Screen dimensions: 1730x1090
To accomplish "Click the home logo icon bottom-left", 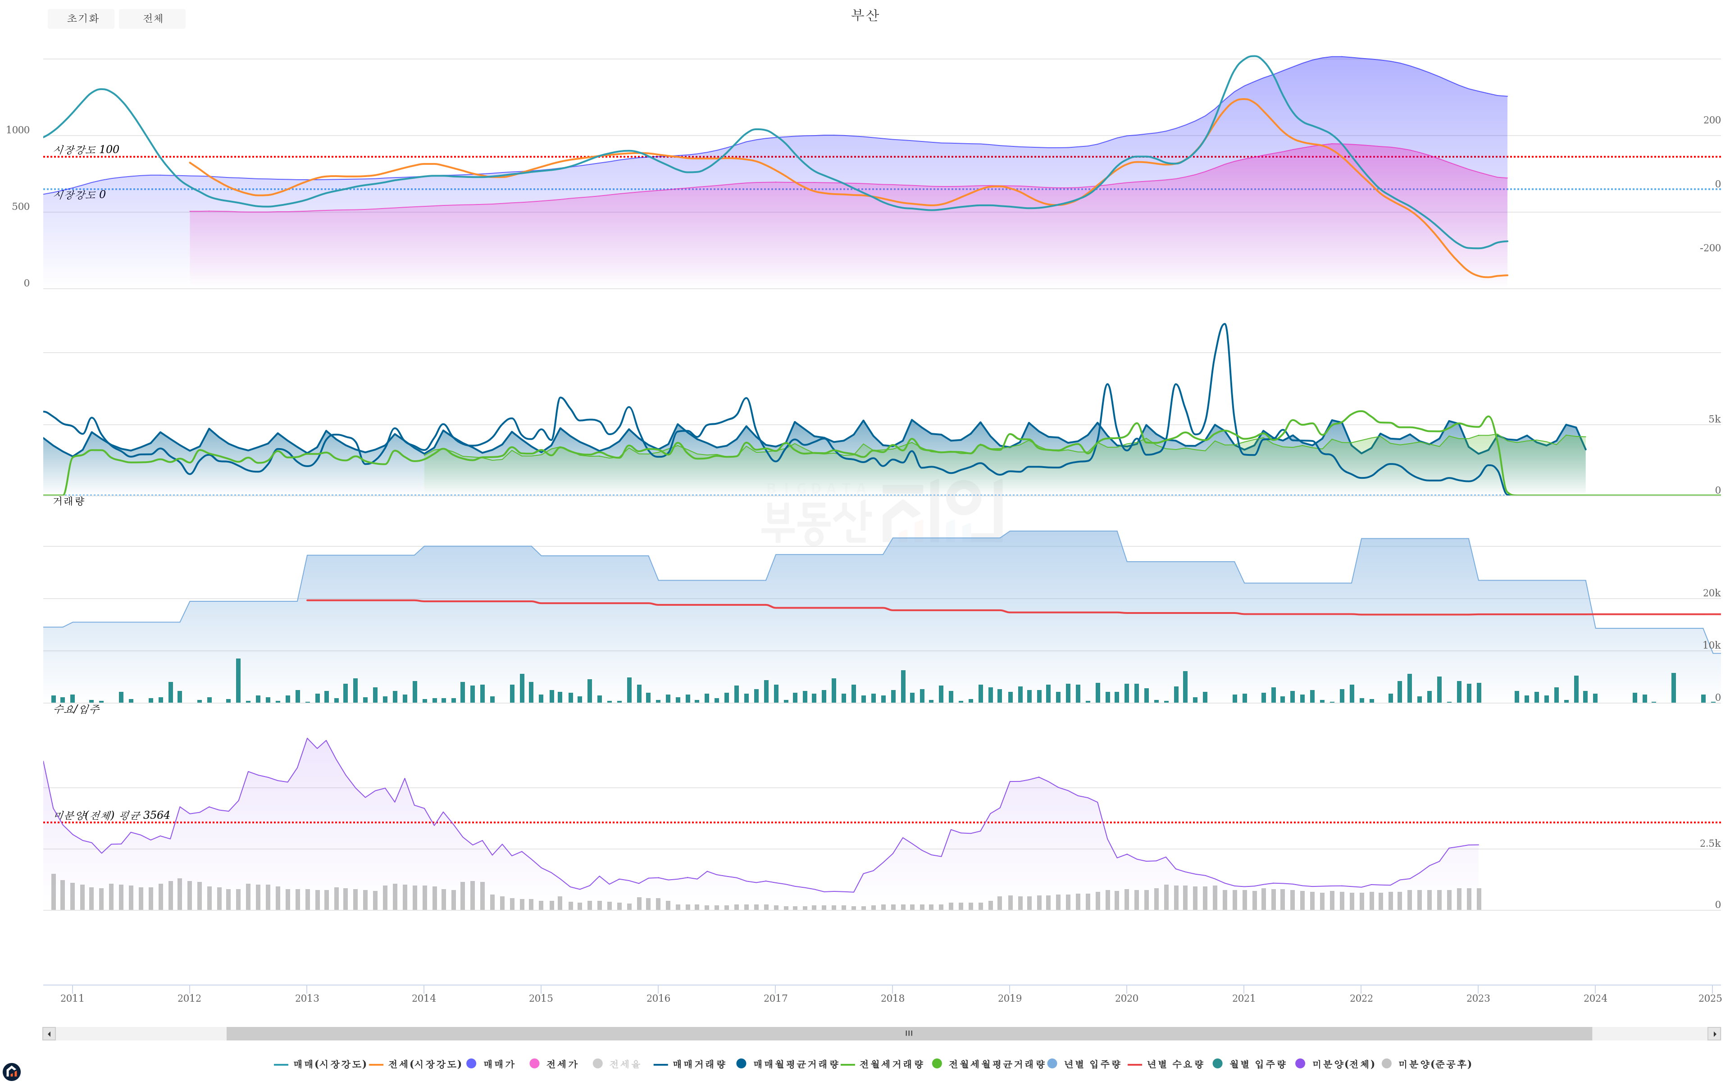I will point(12,1072).
